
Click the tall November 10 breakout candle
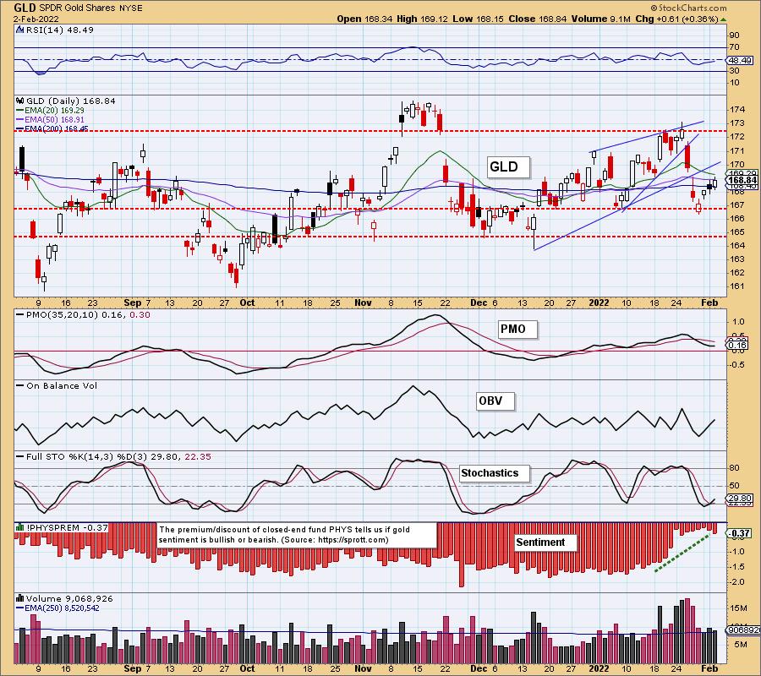coord(402,119)
